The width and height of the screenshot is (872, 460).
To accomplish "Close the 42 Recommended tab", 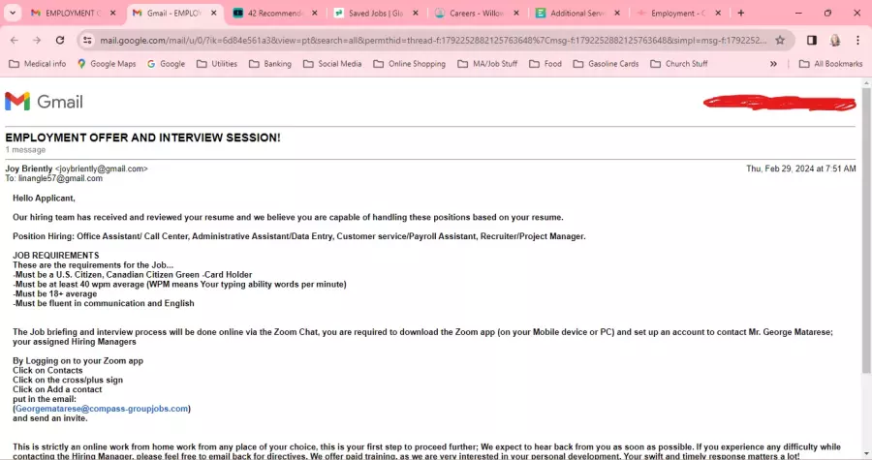I will (315, 13).
